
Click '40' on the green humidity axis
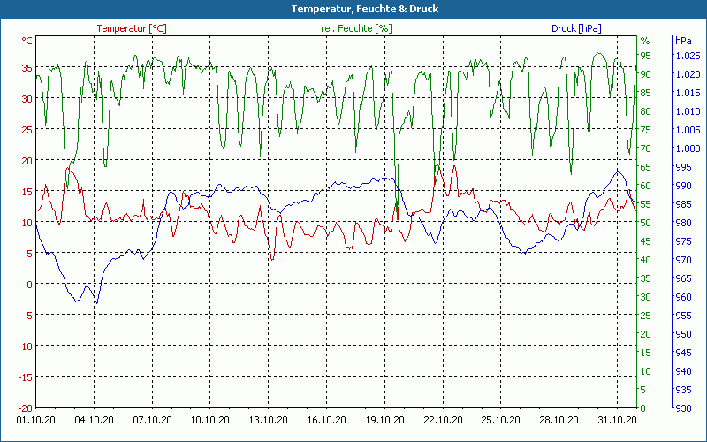click(x=646, y=260)
